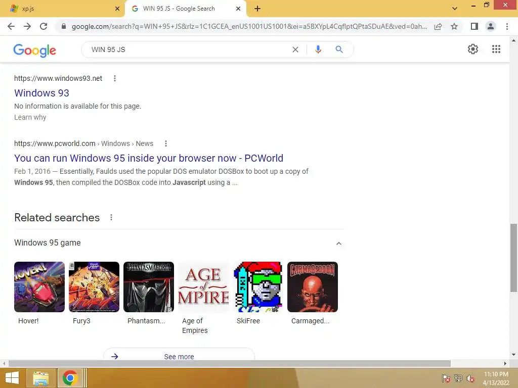Submit search with the magnifier icon
The image size is (518, 388).
(339, 50)
